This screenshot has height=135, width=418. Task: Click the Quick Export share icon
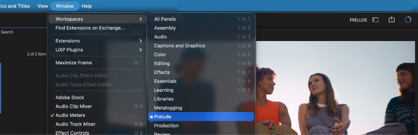coord(392,20)
